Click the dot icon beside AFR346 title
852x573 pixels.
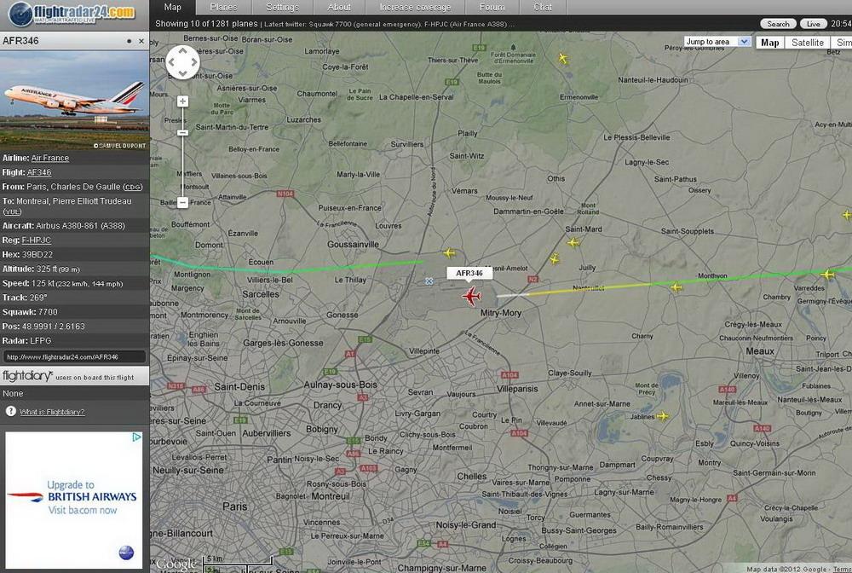click(x=130, y=41)
